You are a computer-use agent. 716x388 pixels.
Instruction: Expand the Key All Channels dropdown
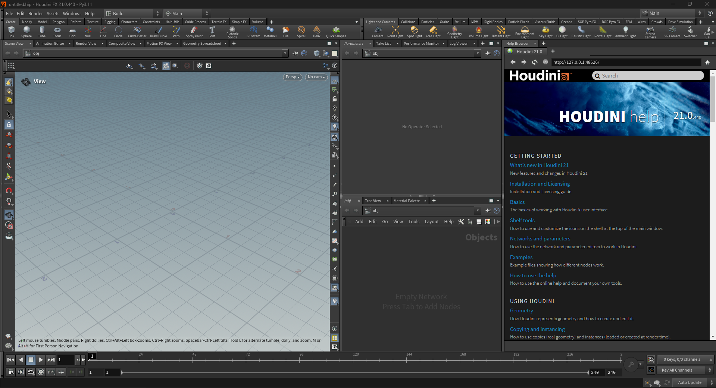click(x=685, y=370)
